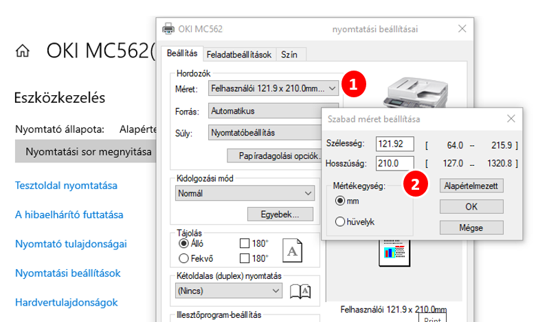Click the print preview page thumbnail
Image resolution: width=549 pixels, height=322 pixels.
394,253
